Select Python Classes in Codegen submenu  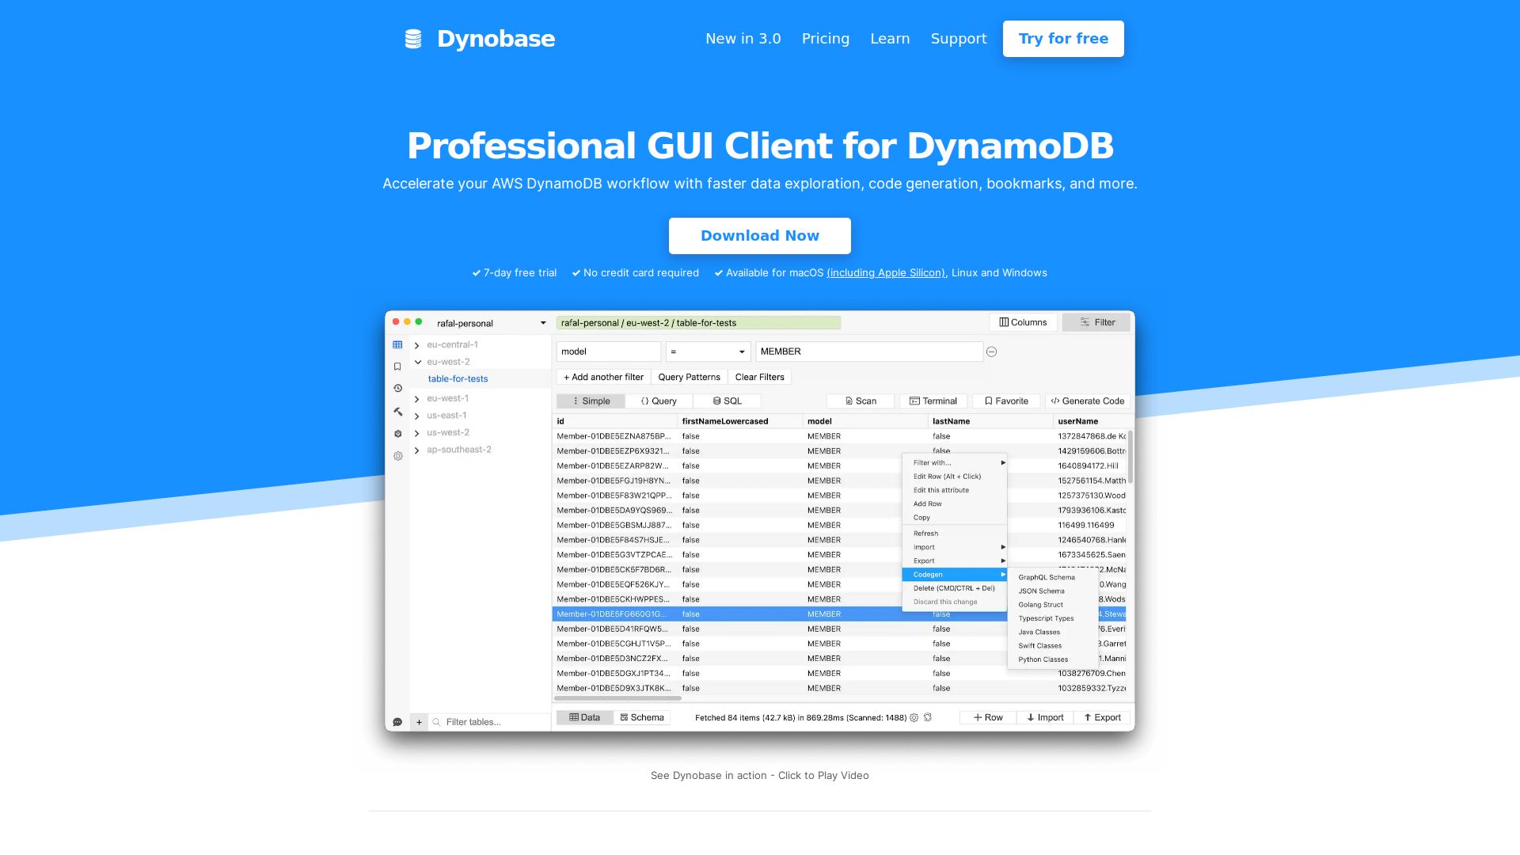(x=1053, y=659)
